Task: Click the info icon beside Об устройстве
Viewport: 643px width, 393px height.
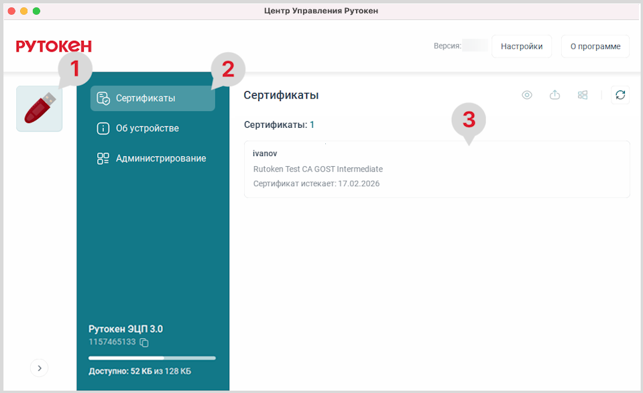Action: pyautogui.click(x=103, y=129)
